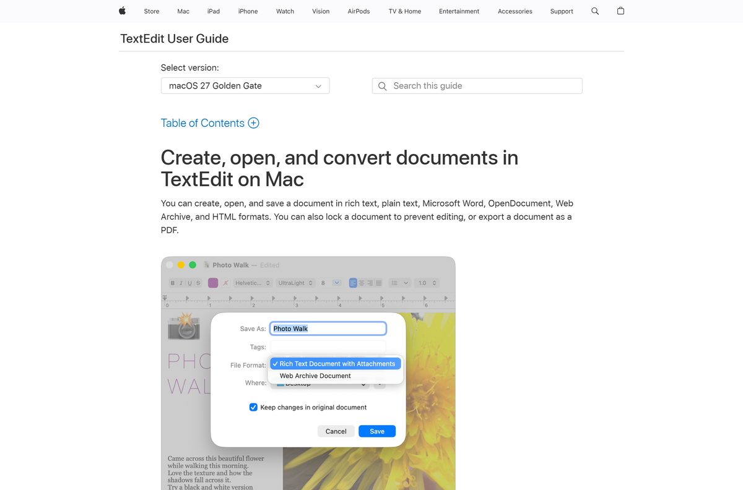The height and width of the screenshot is (490, 743).
Task: Click the Apple logo in navigation
Action: pyautogui.click(x=122, y=11)
